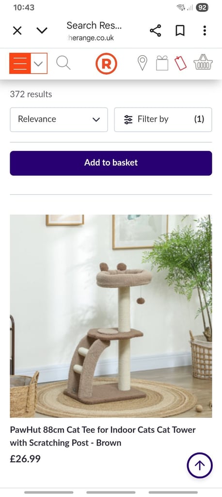222x497 pixels.
Task: Click the Add to basket button
Action: click(111, 163)
